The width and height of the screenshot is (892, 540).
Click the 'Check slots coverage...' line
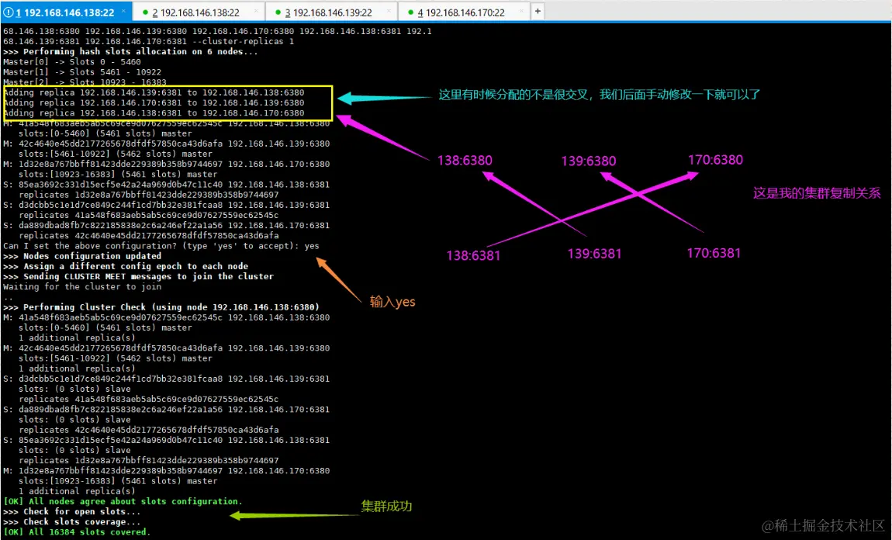click(71, 522)
